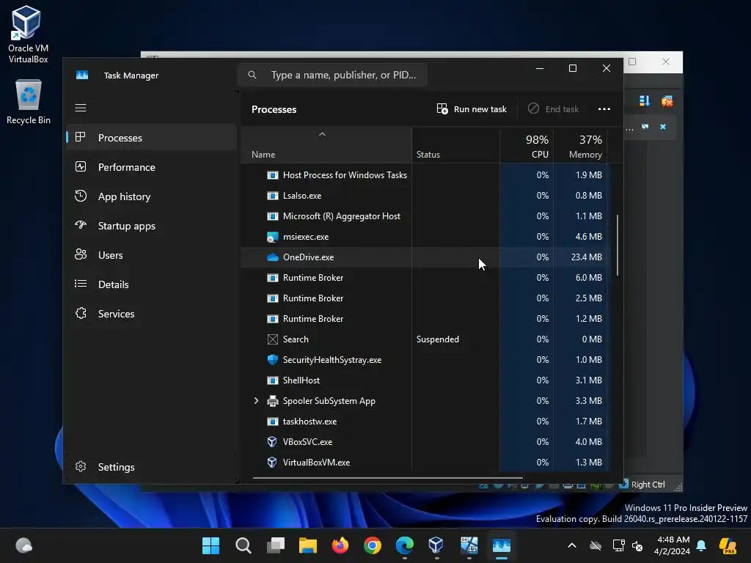Open Oracle VM VirtualBox desktop shortcut

coord(28,34)
